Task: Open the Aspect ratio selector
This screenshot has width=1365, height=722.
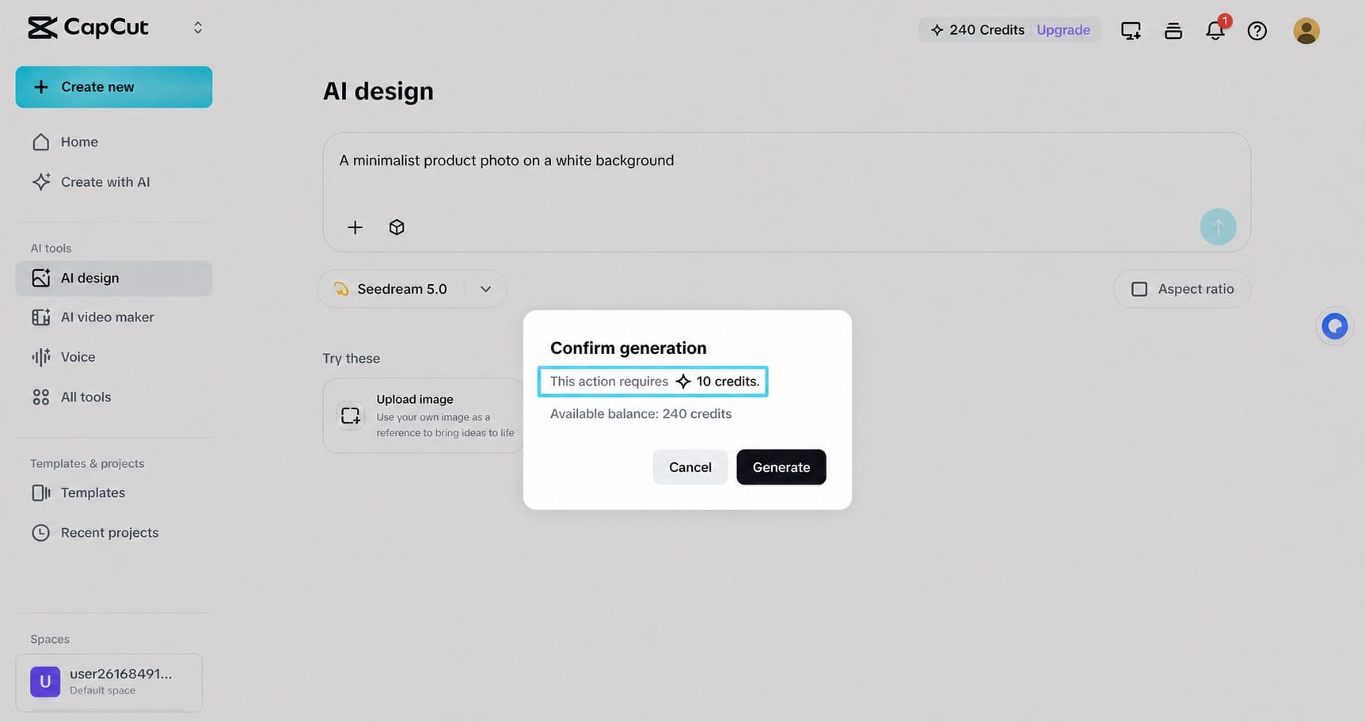Action: tap(1182, 289)
